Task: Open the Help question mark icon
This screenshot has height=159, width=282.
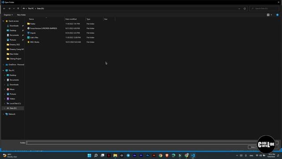Action: 277,15
